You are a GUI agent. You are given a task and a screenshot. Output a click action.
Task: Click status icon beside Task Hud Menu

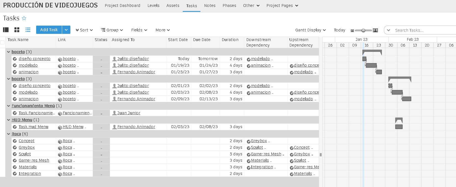coord(15,127)
